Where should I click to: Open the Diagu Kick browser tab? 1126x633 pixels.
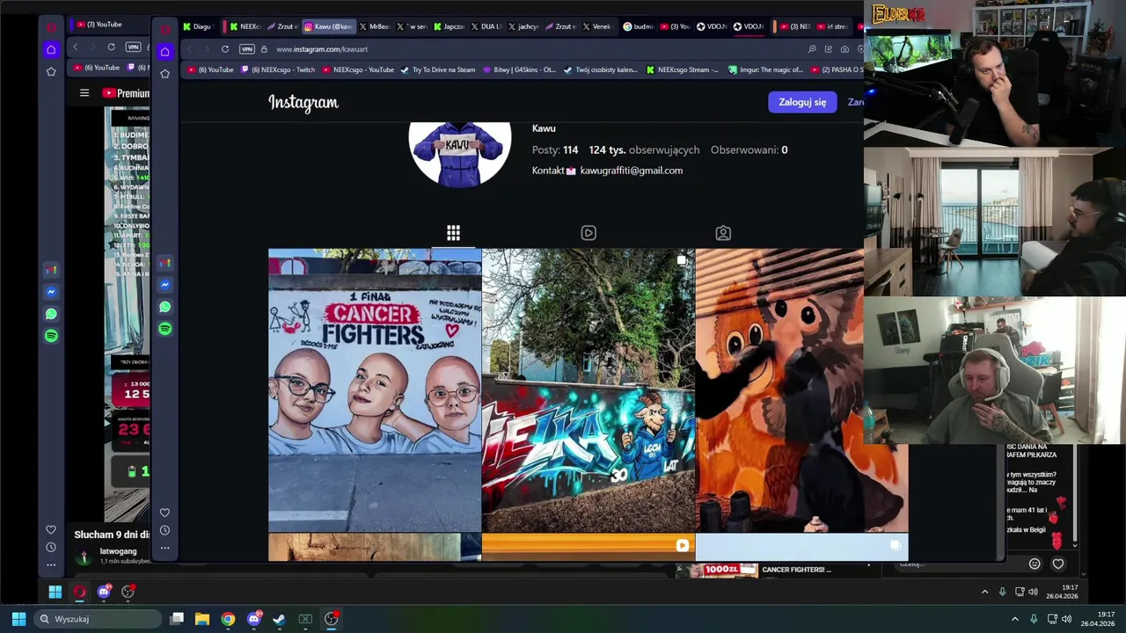pos(198,26)
